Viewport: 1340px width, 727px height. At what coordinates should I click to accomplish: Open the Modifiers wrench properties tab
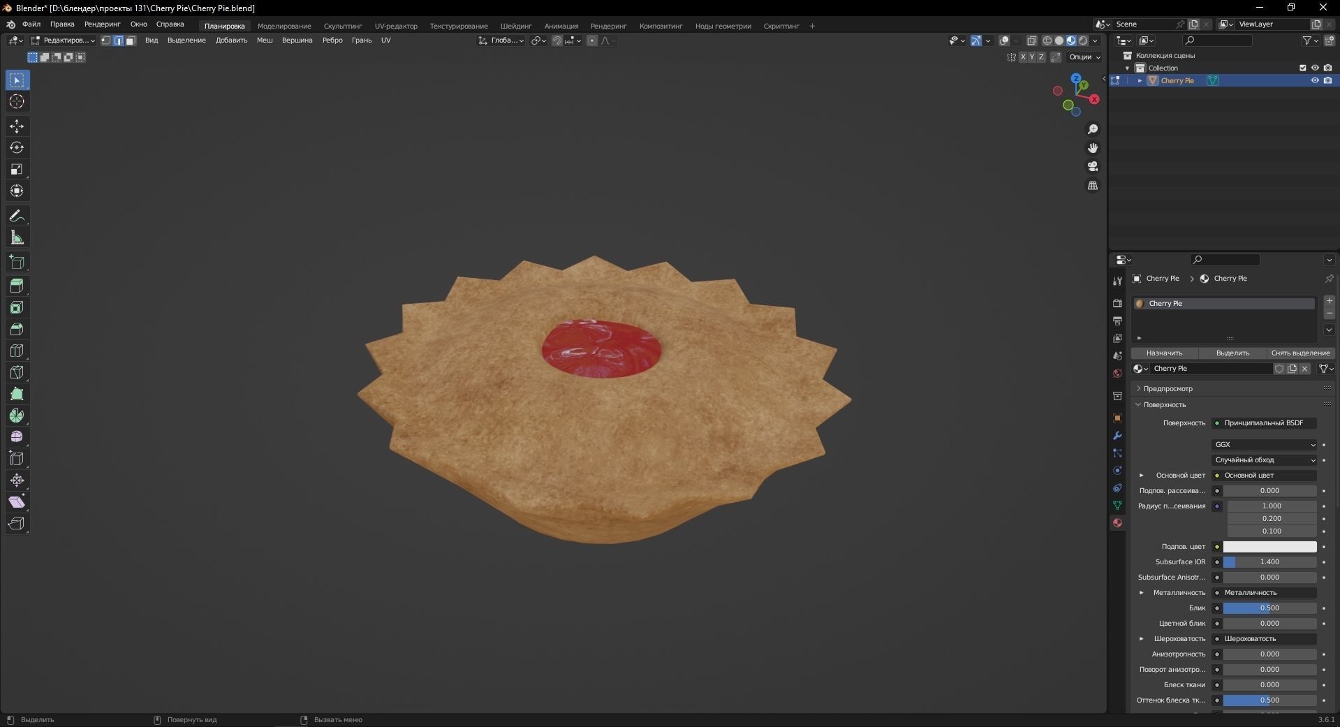(1117, 436)
